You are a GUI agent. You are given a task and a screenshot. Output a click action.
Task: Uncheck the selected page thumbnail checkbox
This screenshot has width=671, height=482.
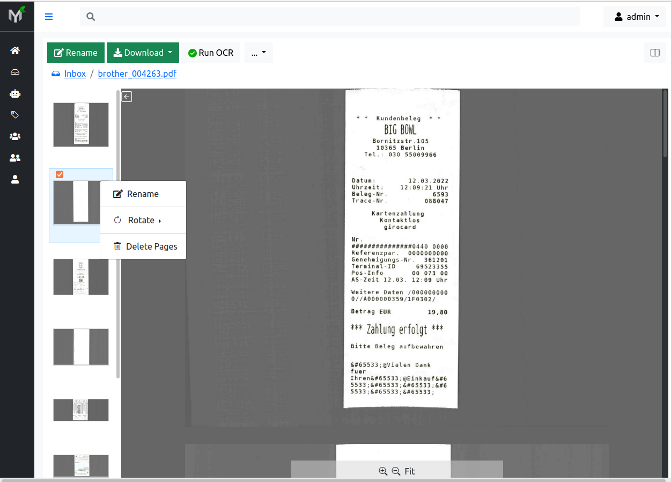pos(60,174)
